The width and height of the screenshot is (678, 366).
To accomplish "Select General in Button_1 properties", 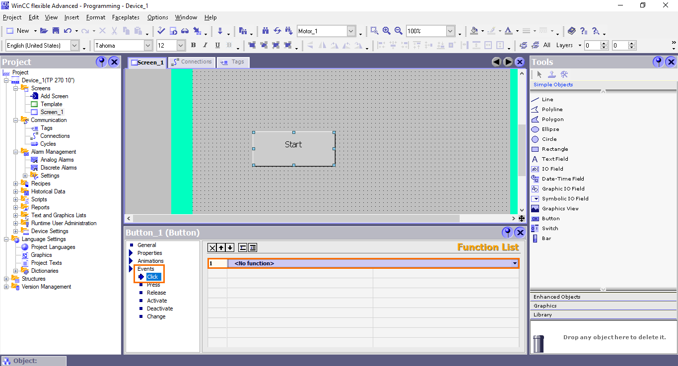I will [147, 245].
